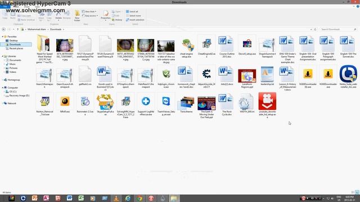This screenshot has height=202, width=360.
Task: Click the Delete ribbon button
Action: (58, 16)
